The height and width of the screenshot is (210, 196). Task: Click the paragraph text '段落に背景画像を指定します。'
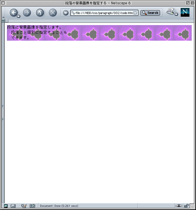pos(34,27)
